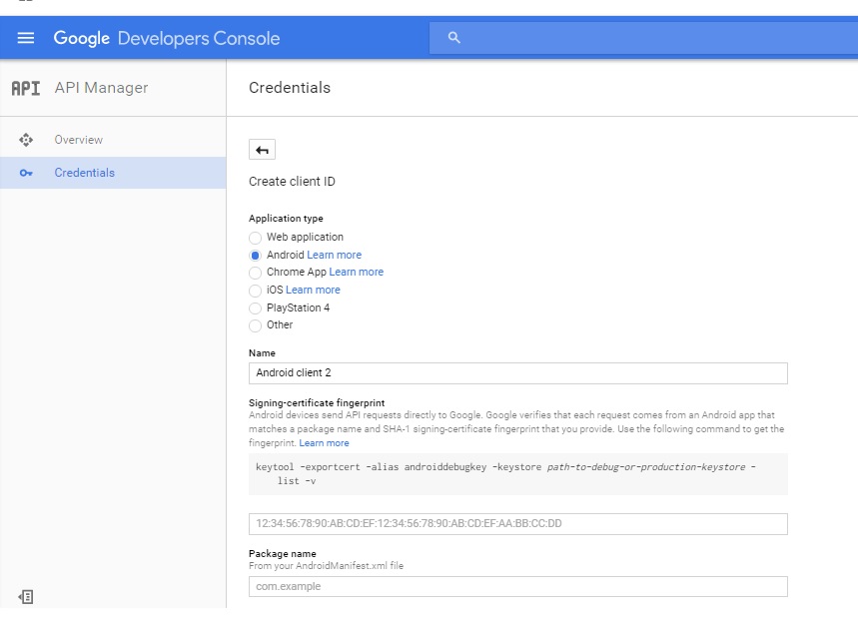Click the Credentials key icon
Screen dimensions: 858x617
pos(27,173)
